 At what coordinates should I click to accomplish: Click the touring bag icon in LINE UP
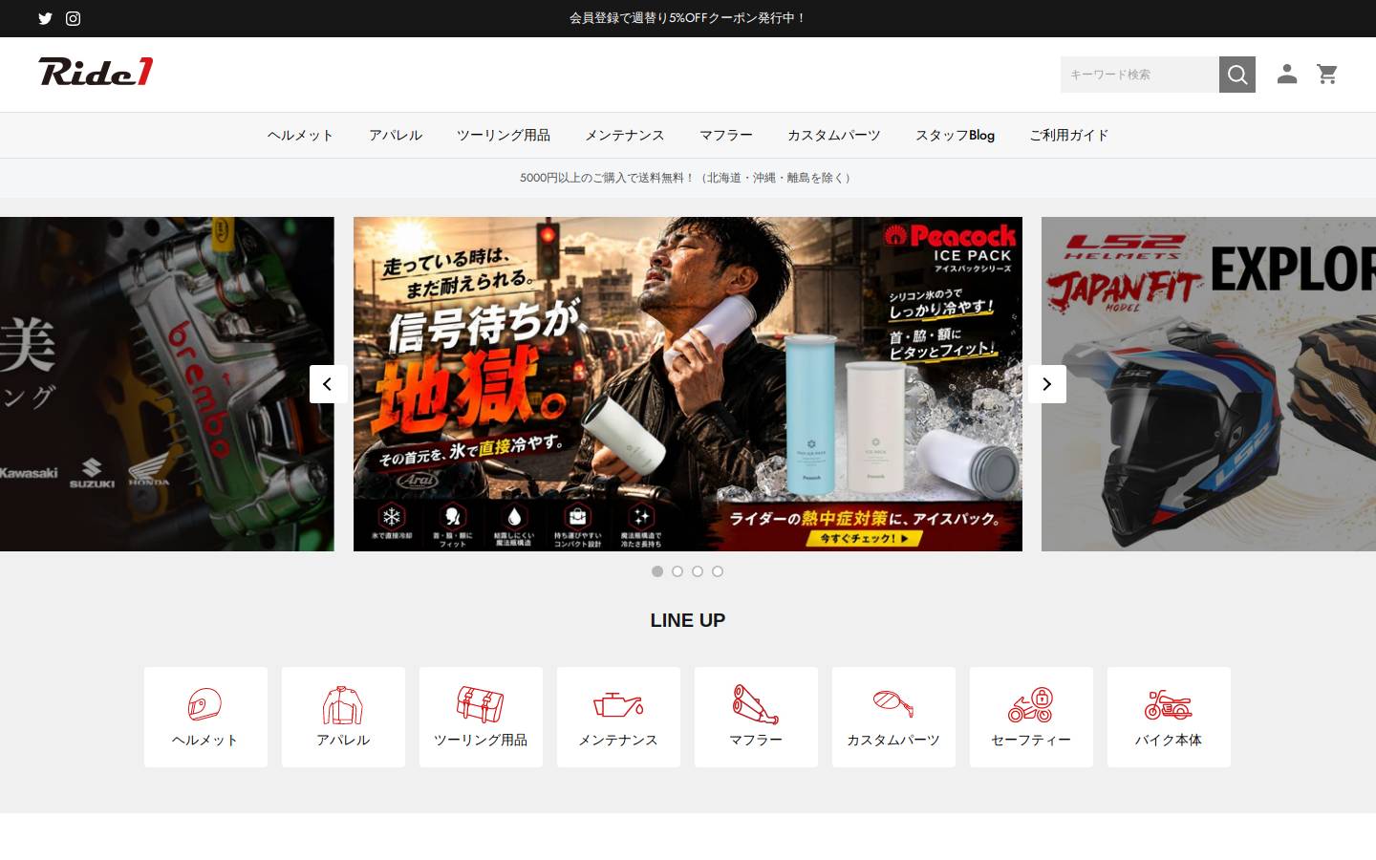coord(480,704)
